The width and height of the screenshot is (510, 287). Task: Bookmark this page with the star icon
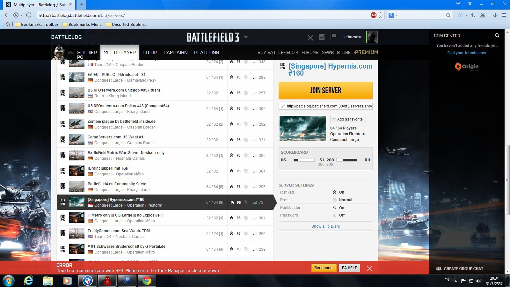coord(381,15)
